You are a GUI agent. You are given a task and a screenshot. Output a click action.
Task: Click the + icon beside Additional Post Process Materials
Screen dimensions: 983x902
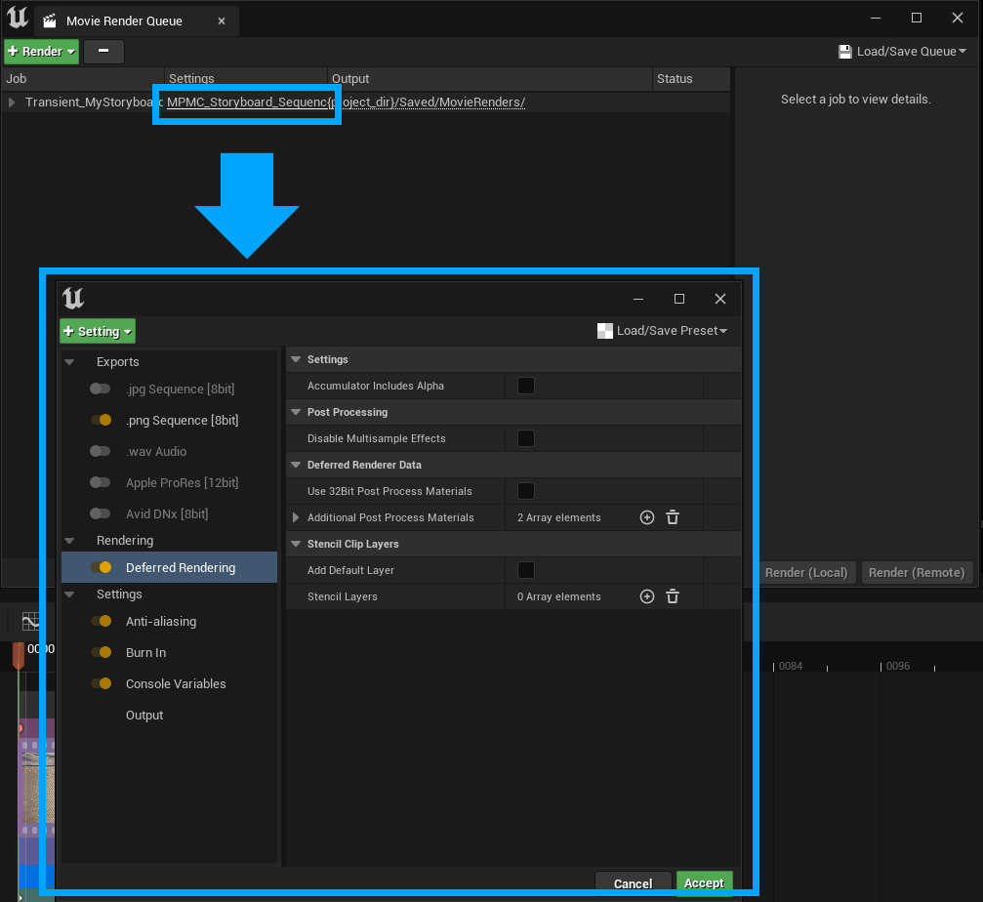(646, 517)
